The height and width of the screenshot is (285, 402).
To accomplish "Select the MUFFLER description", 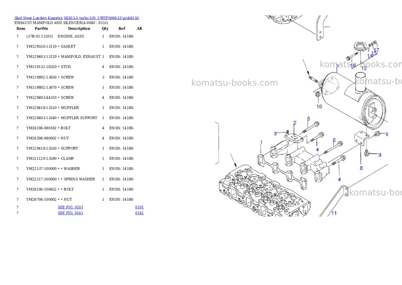I will (70, 108).
